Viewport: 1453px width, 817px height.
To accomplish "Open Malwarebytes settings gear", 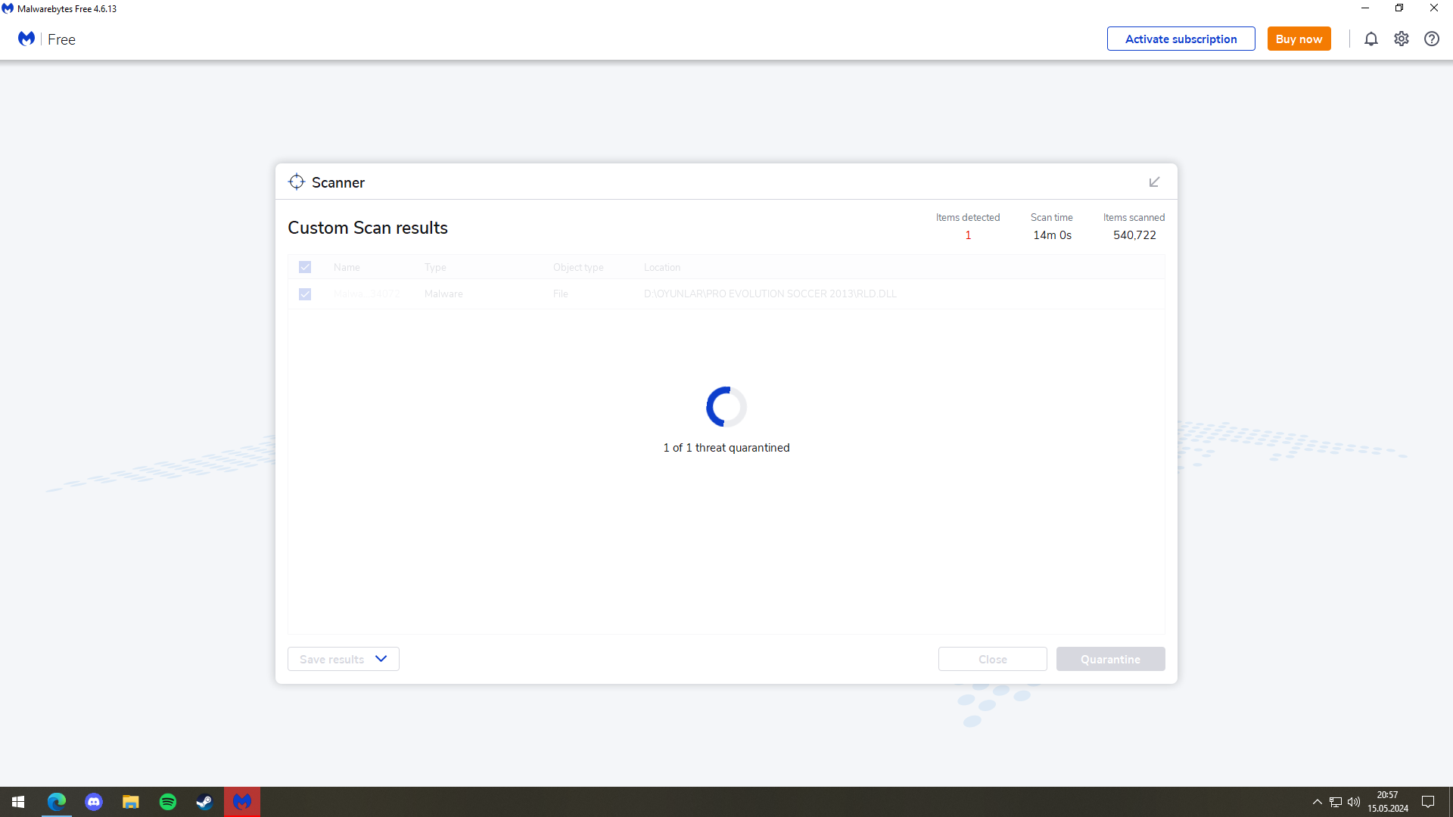I will pyautogui.click(x=1401, y=39).
